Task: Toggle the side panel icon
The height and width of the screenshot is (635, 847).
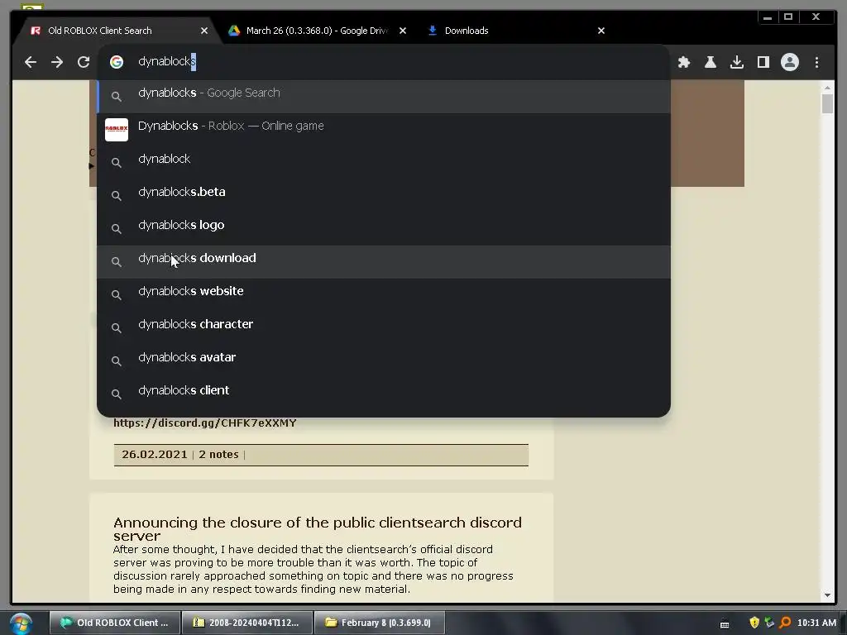Action: coord(763,62)
